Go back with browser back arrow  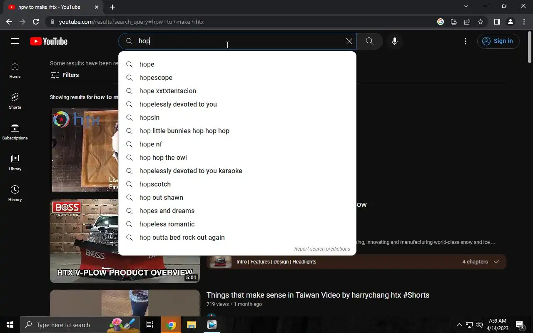click(x=9, y=22)
